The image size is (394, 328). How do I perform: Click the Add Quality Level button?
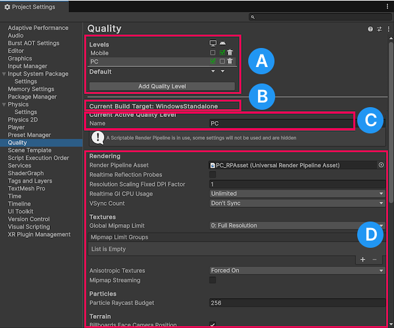[162, 86]
